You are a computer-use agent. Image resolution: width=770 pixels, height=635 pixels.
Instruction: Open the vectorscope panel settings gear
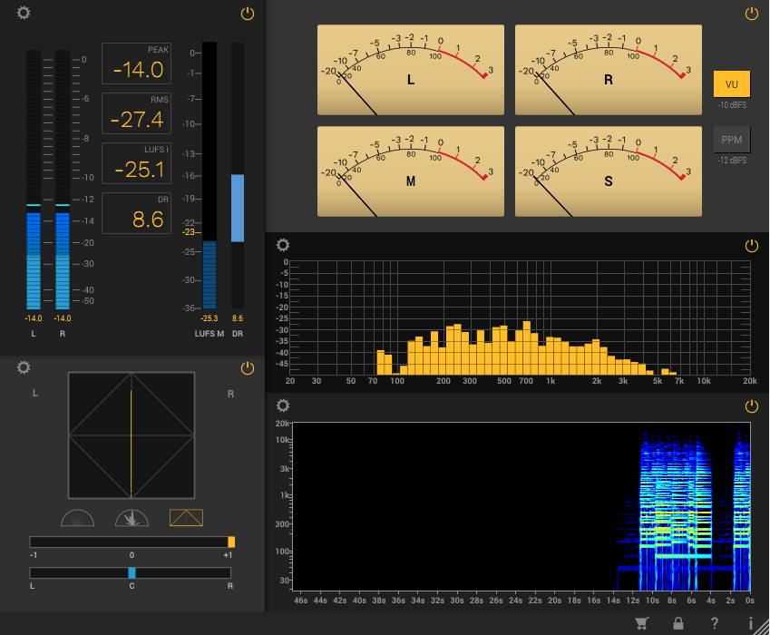tap(24, 367)
